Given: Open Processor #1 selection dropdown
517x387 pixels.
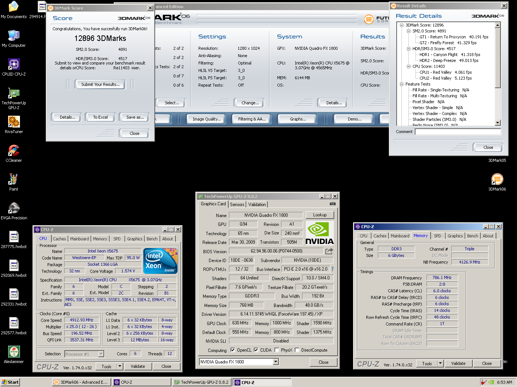Looking at the screenshot, I should (101, 354).
